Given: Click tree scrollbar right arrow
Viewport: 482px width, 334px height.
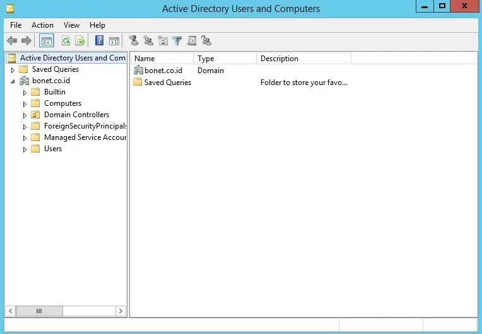Looking at the screenshot, I should 120,311.
